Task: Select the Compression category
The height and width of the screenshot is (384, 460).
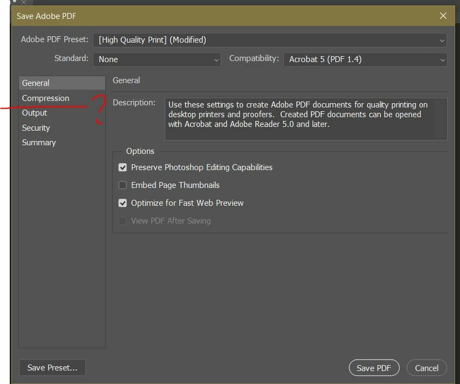Action: point(62,98)
